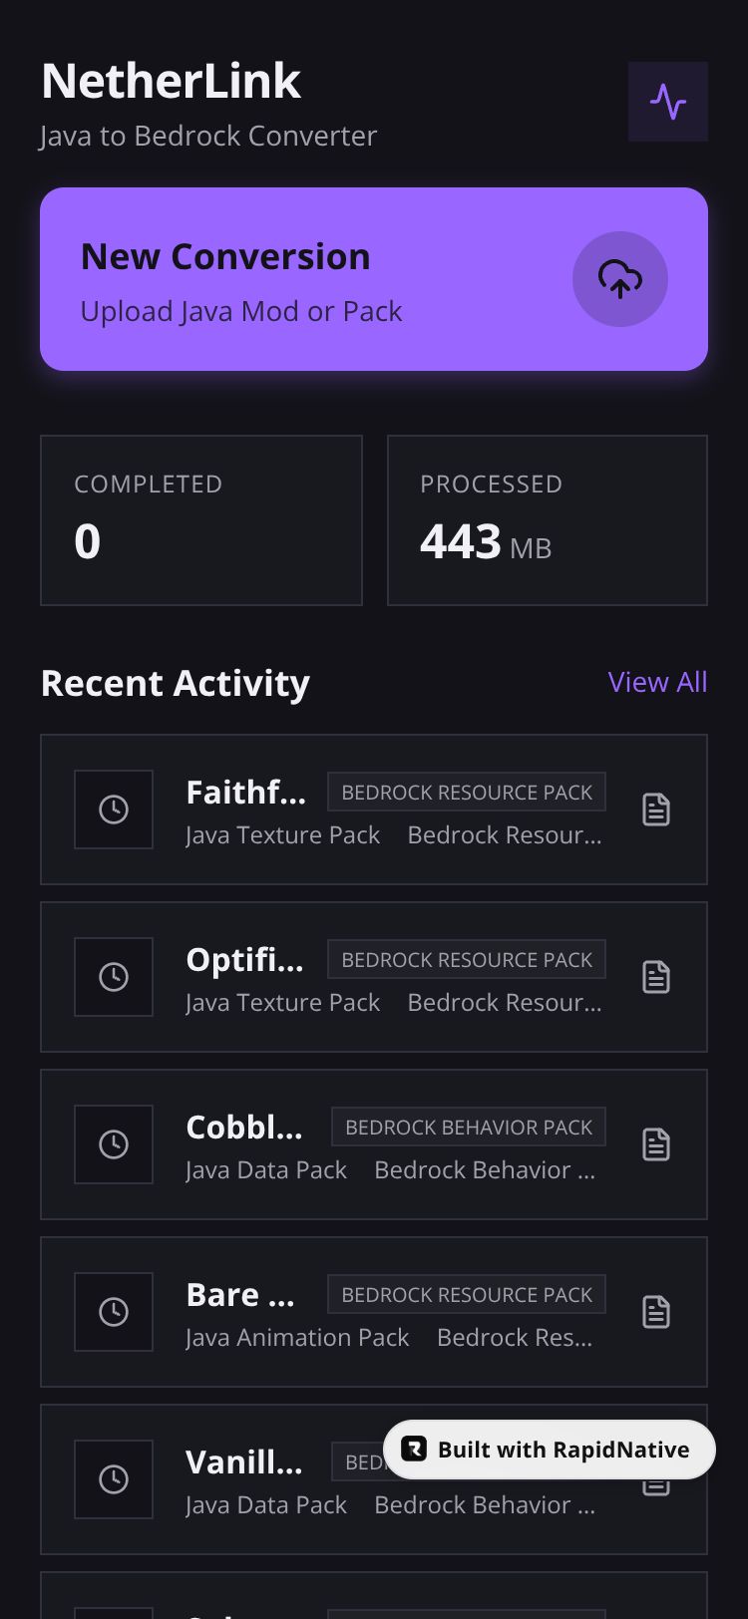Open the document icon for Faithf... entry
The width and height of the screenshot is (748, 1619).
[x=656, y=809]
